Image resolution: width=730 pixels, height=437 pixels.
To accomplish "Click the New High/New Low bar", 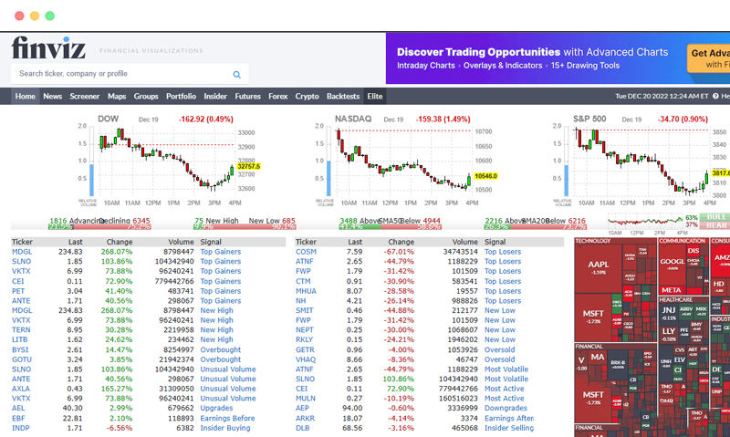I will pos(245,226).
